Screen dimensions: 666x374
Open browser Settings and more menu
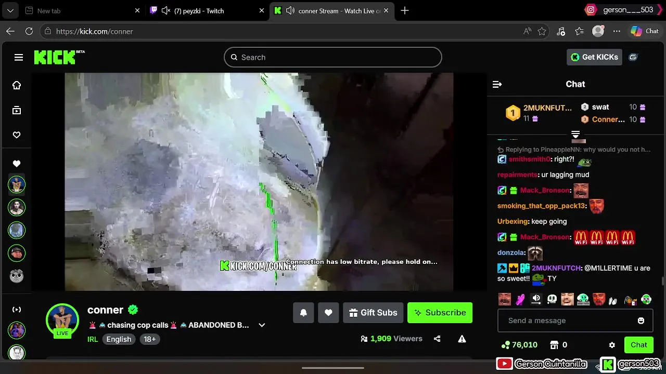coord(617,31)
